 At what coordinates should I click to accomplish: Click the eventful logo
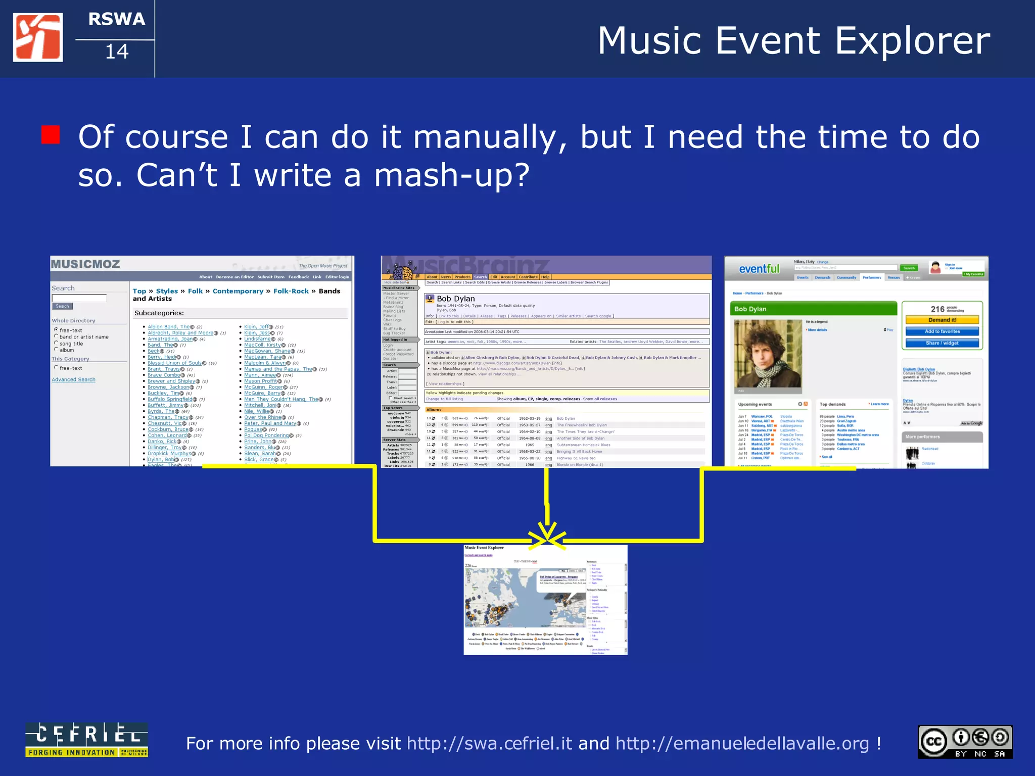(759, 269)
